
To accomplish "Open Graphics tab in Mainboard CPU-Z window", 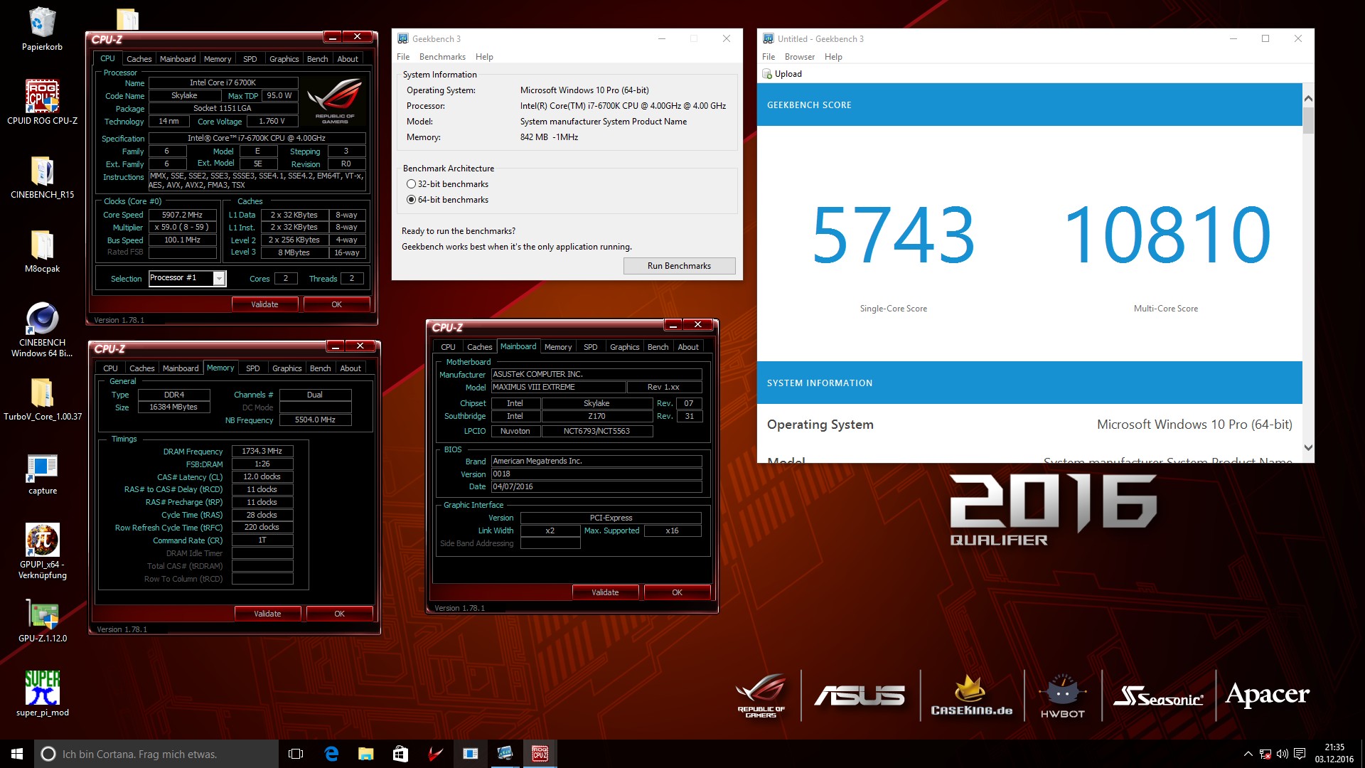I will (625, 347).
